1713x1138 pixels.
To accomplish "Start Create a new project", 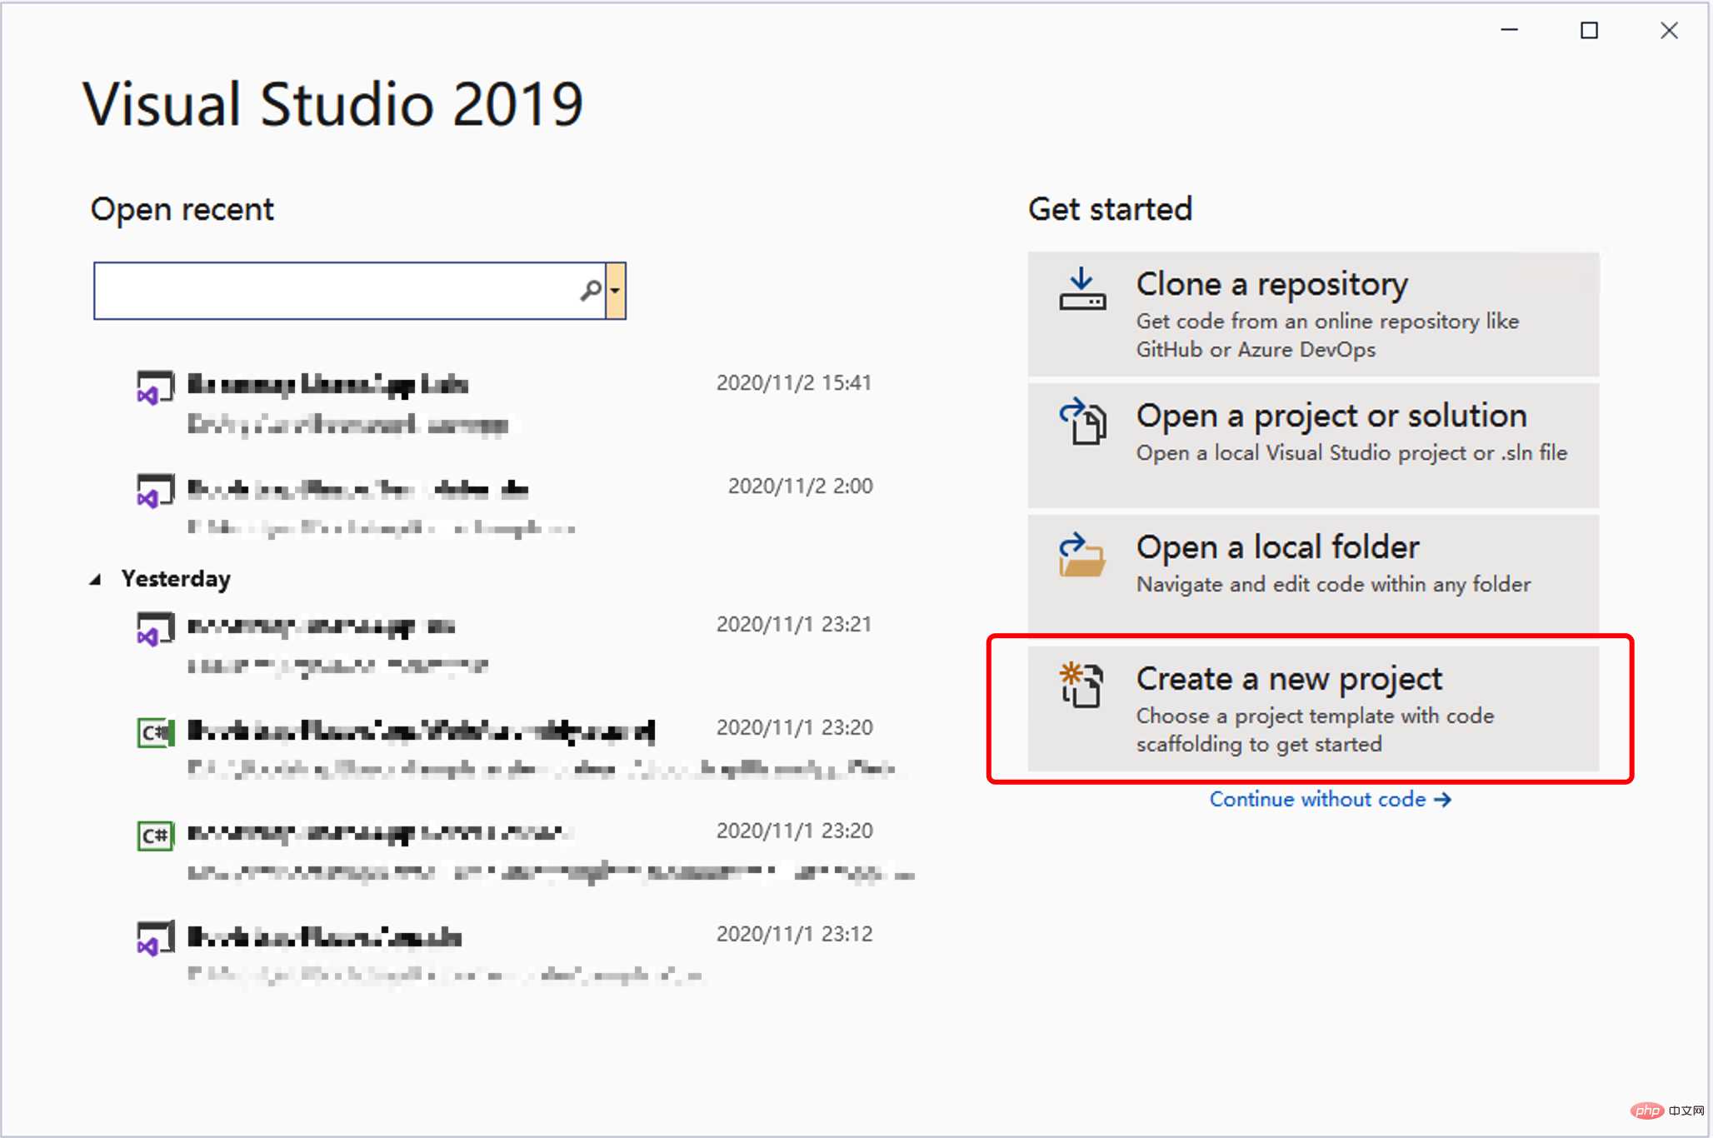I will pos(1313,709).
